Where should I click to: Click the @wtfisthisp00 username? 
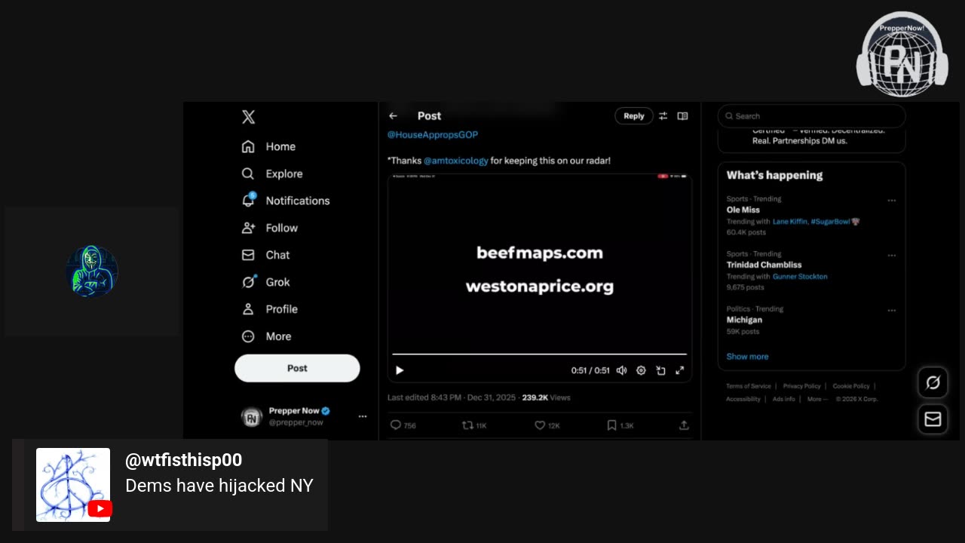(x=183, y=461)
